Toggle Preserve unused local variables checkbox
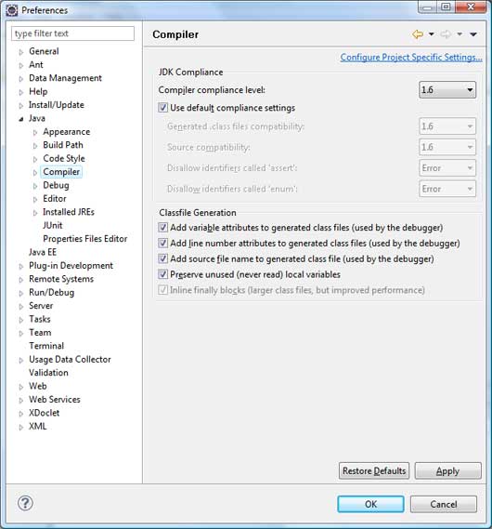 click(163, 274)
